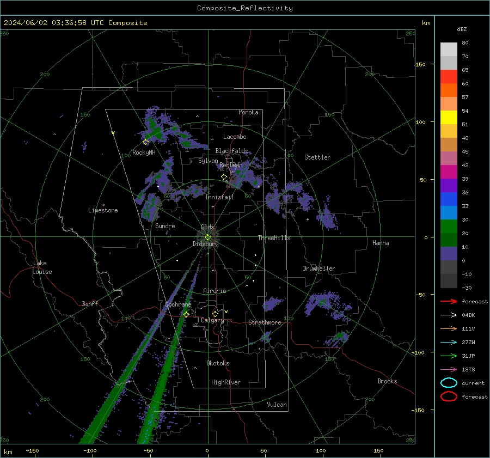Click the Blackfalds city label
This screenshot has height=458, width=490.
point(231,151)
